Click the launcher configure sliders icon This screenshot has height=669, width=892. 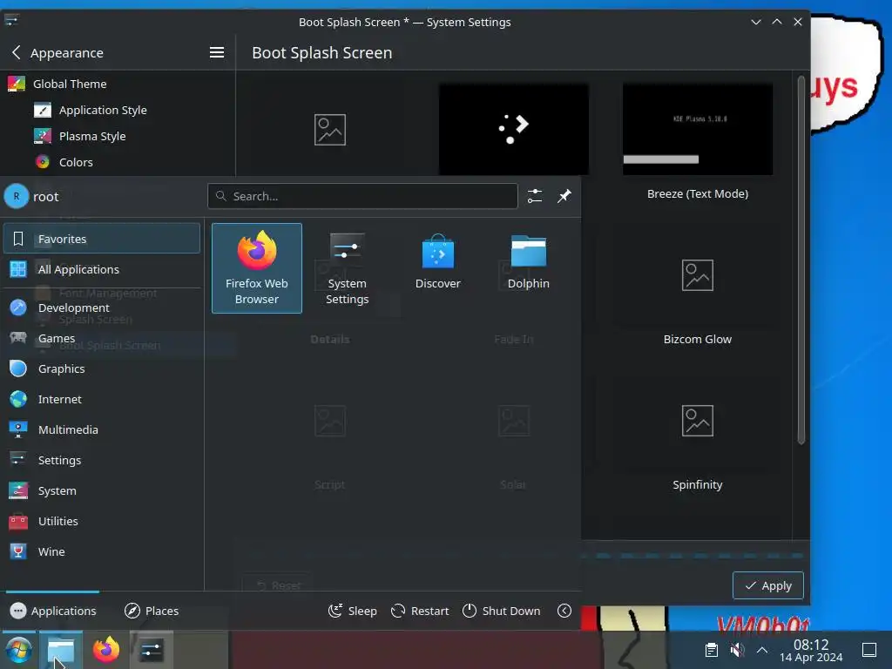pos(535,196)
